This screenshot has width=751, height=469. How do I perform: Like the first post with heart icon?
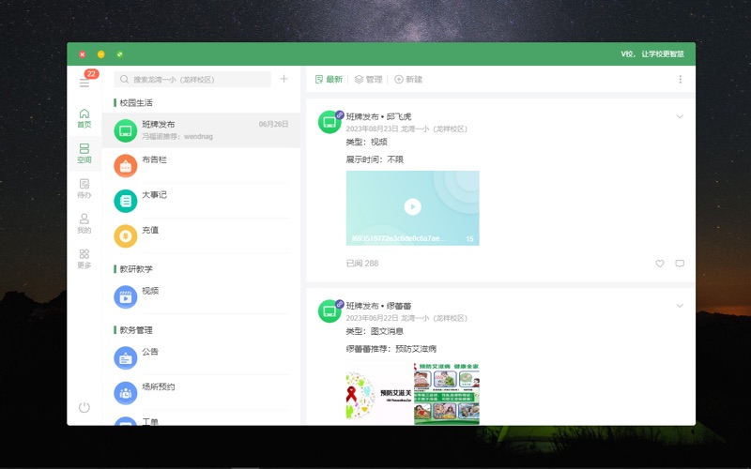(x=660, y=264)
